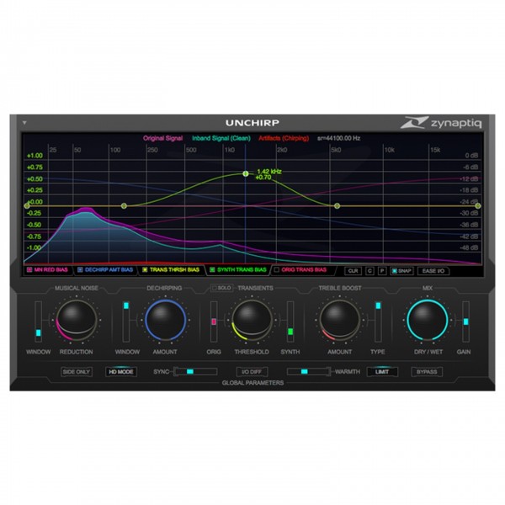Select the ORIG TRANS BIAS tab
The image size is (505, 505).
(300, 270)
